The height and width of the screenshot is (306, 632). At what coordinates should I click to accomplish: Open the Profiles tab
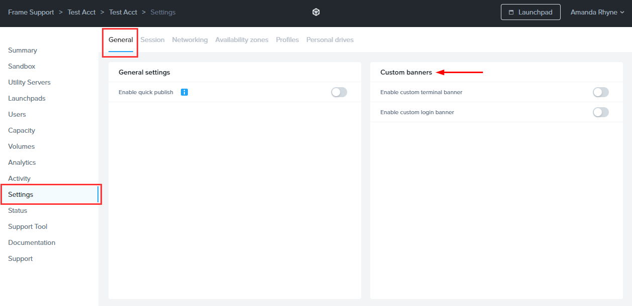tap(287, 40)
